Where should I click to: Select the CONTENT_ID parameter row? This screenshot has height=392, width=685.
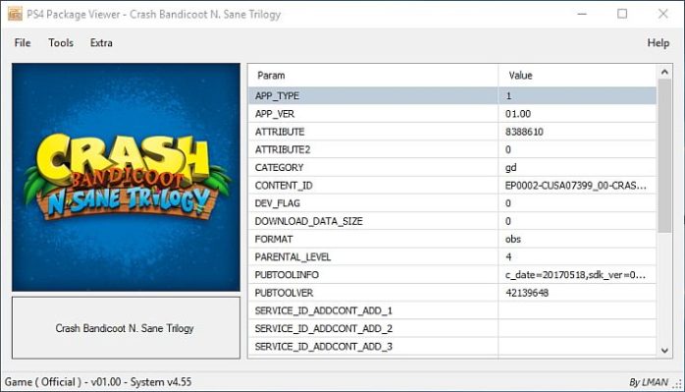(x=452, y=186)
